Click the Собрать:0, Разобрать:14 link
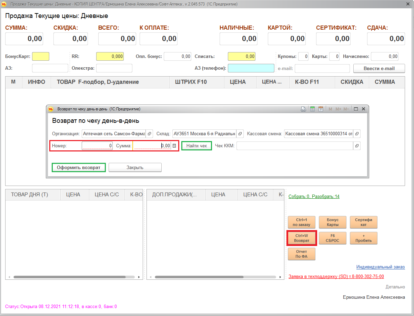 tap(314, 197)
